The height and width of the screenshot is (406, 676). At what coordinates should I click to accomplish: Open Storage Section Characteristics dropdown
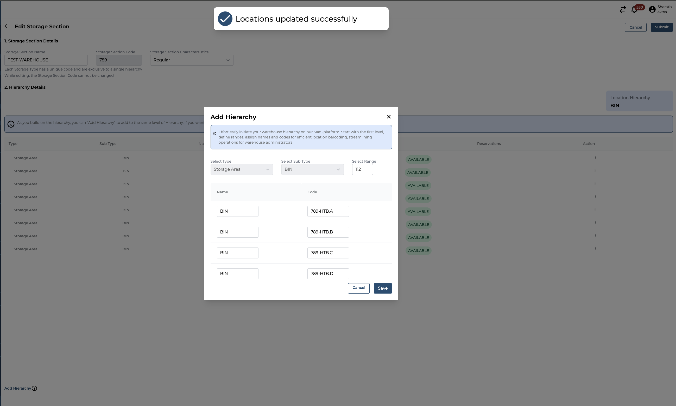(192, 60)
